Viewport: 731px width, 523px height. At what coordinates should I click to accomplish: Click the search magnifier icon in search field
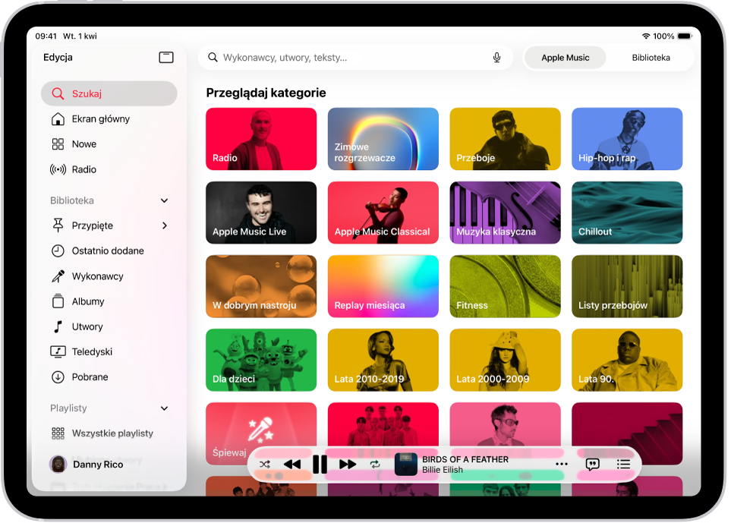(x=213, y=58)
